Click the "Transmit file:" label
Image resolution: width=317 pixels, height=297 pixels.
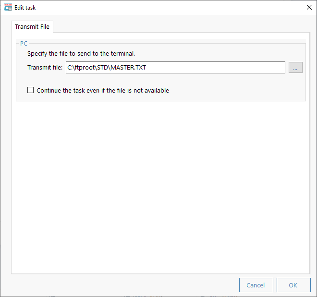click(45, 68)
